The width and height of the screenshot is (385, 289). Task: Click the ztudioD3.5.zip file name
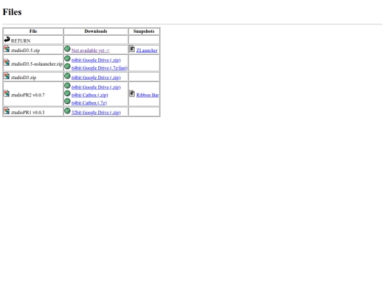26,51
